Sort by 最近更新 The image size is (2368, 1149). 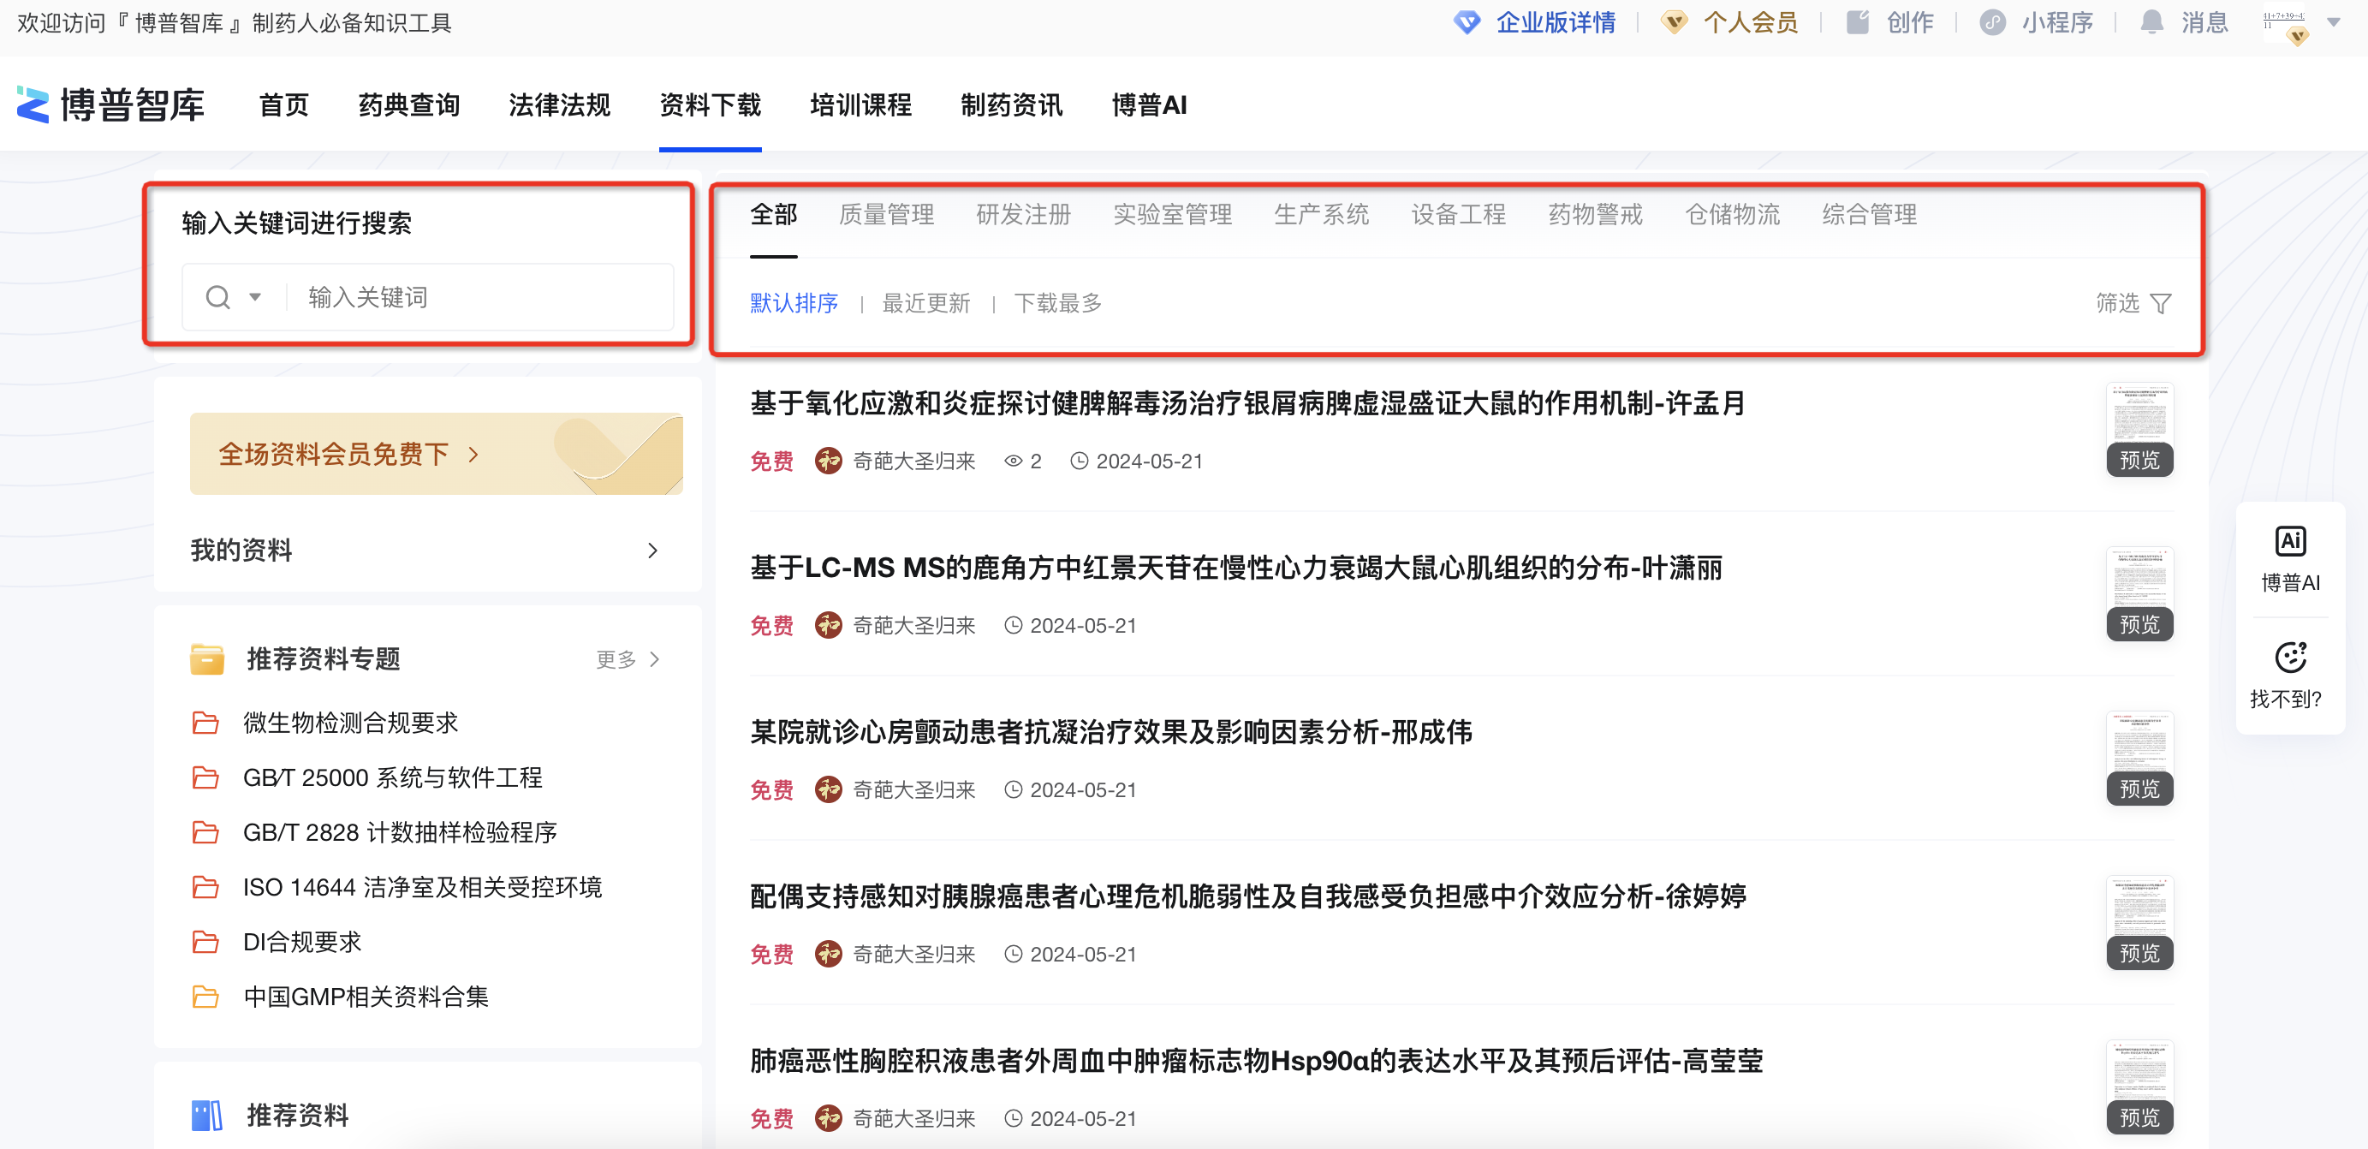pyautogui.click(x=925, y=303)
